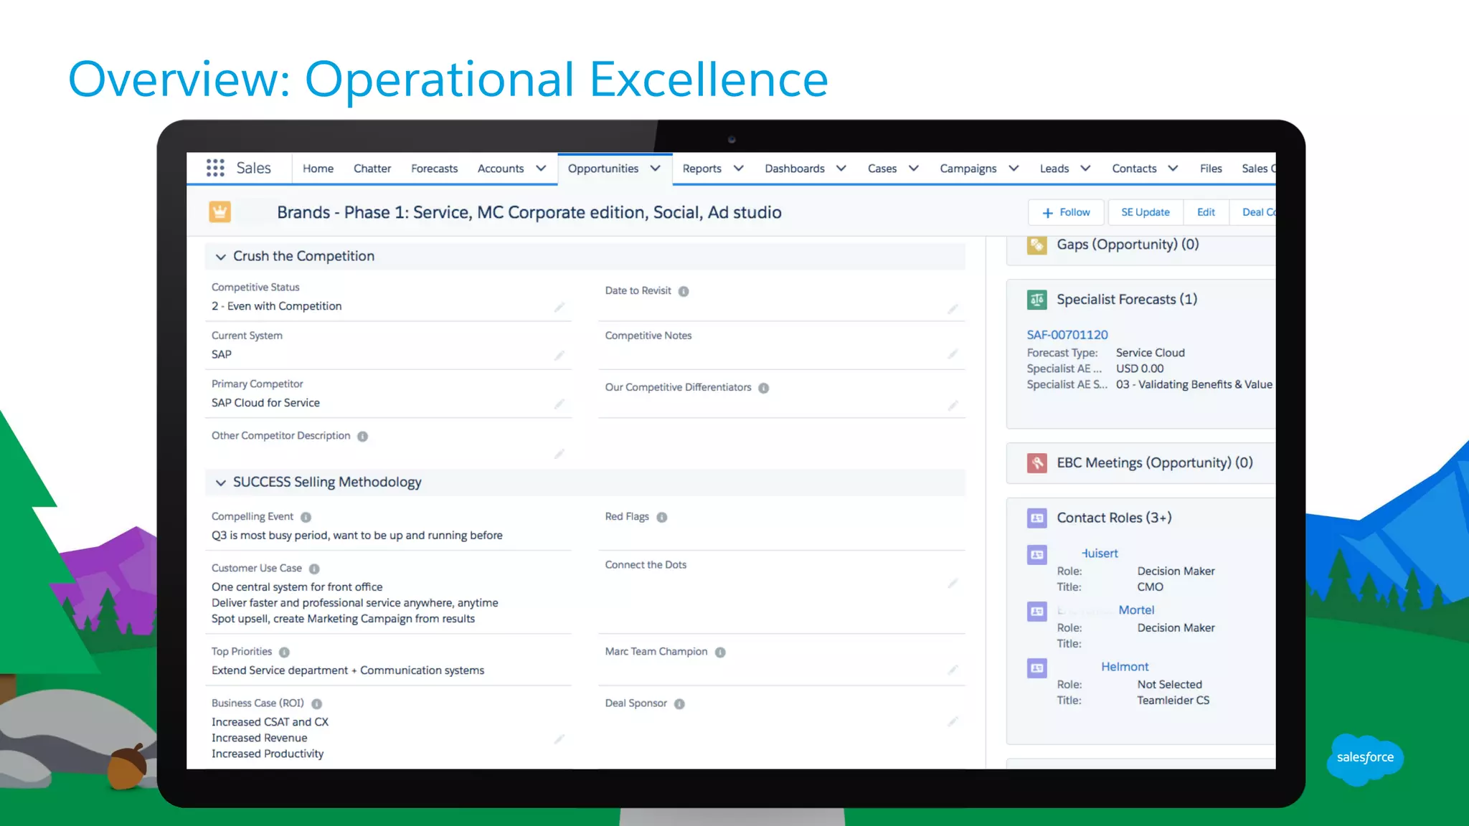
Task: Click the EBC Meetings icon
Action: click(1036, 463)
